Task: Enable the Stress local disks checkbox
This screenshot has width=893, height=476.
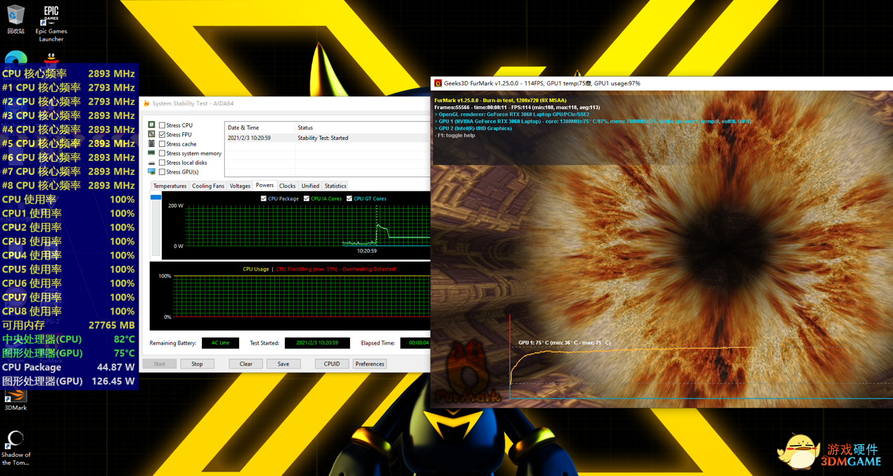Action: pyautogui.click(x=162, y=162)
